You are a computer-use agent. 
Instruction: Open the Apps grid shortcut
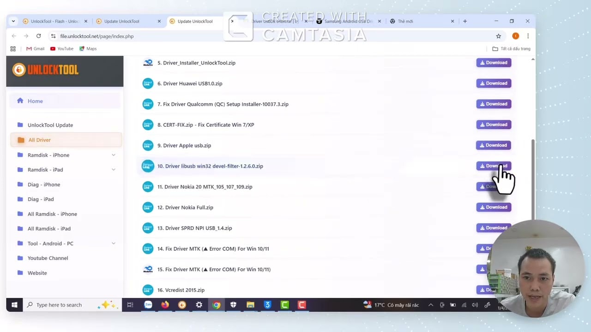pyautogui.click(x=13, y=48)
